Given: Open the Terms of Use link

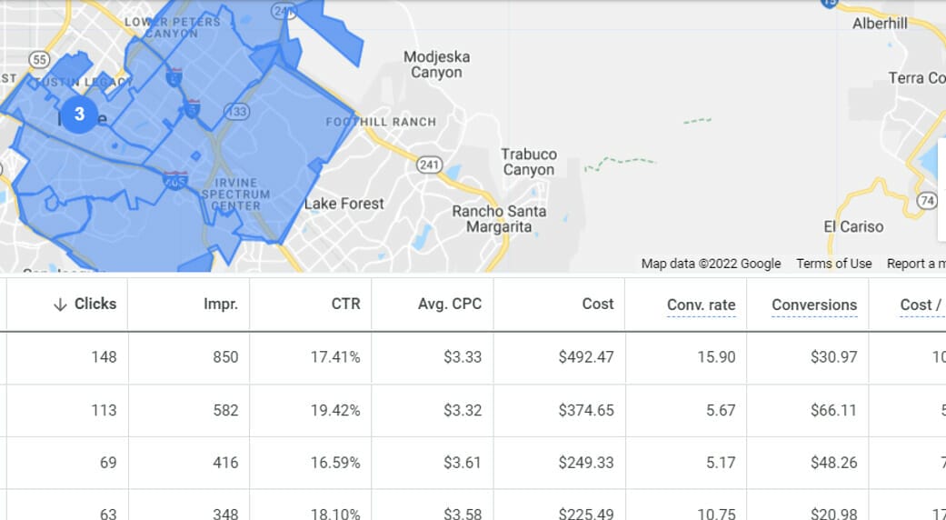Looking at the screenshot, I should (x=833, y=264).
